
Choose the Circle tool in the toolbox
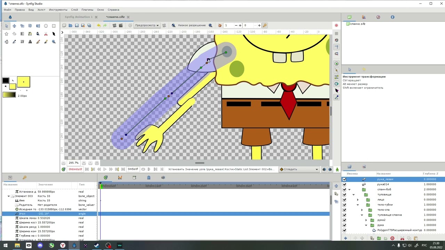[46, 26]
